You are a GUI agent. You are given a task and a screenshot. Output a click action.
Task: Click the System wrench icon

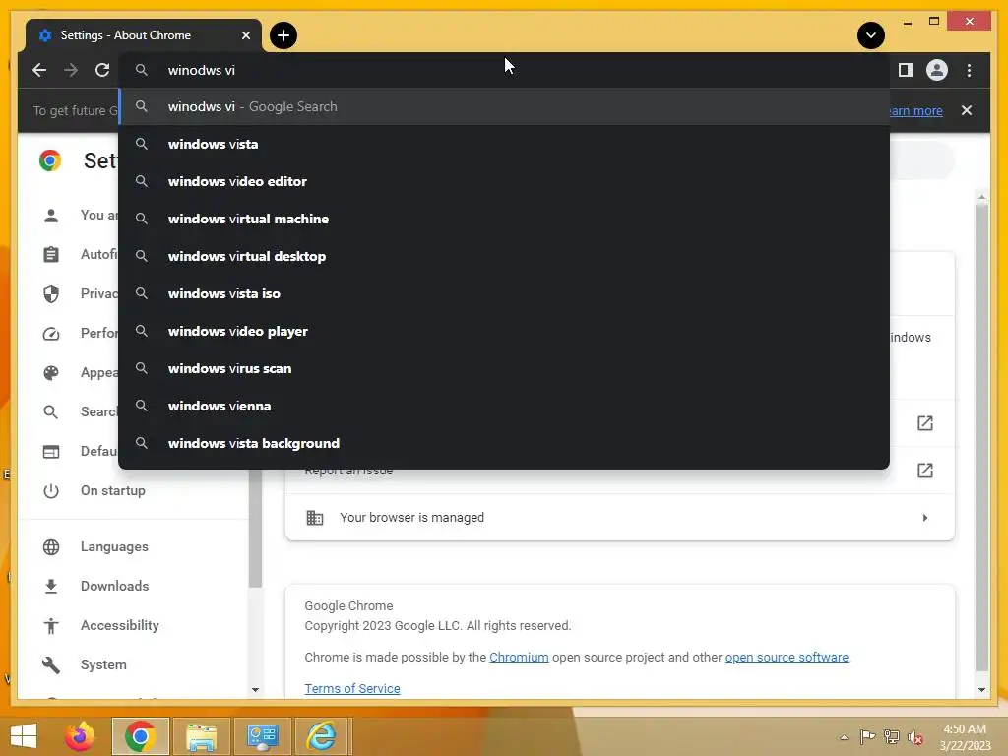[51, 664]
